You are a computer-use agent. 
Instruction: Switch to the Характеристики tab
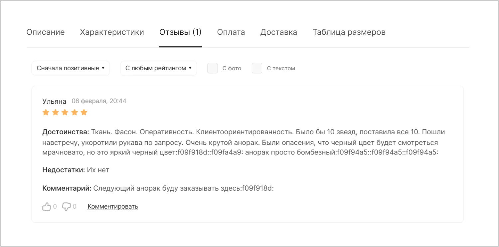(x=112, y=32)
